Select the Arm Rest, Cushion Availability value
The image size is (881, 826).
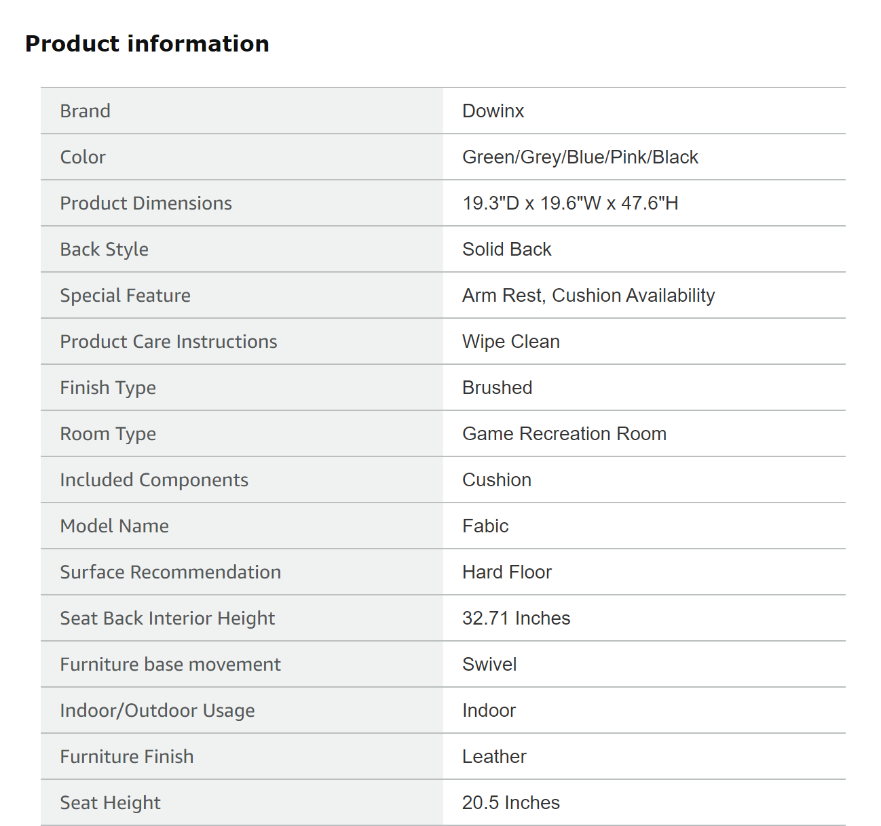pos(588,296)
